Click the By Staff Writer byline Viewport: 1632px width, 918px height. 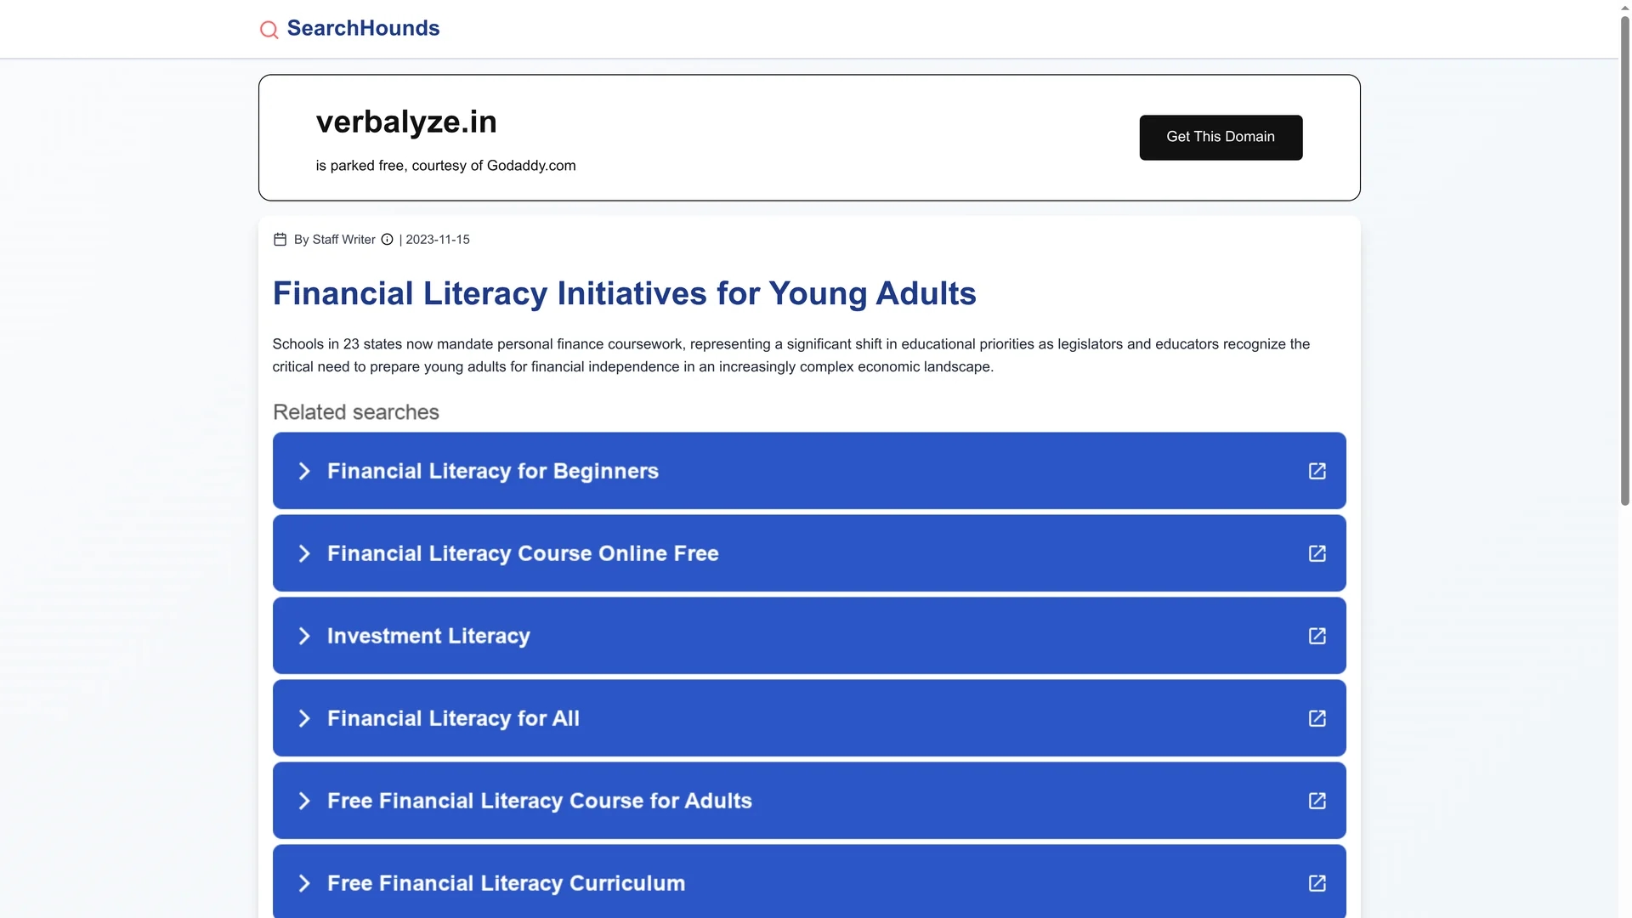[334, 240]
